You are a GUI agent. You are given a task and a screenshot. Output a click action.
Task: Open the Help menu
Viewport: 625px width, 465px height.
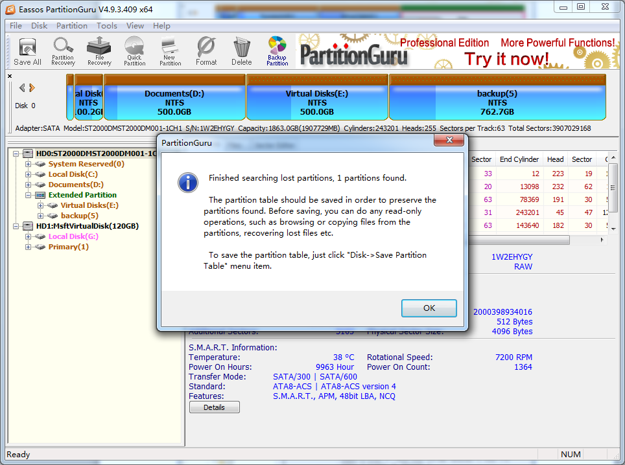(x=161, y=25)
